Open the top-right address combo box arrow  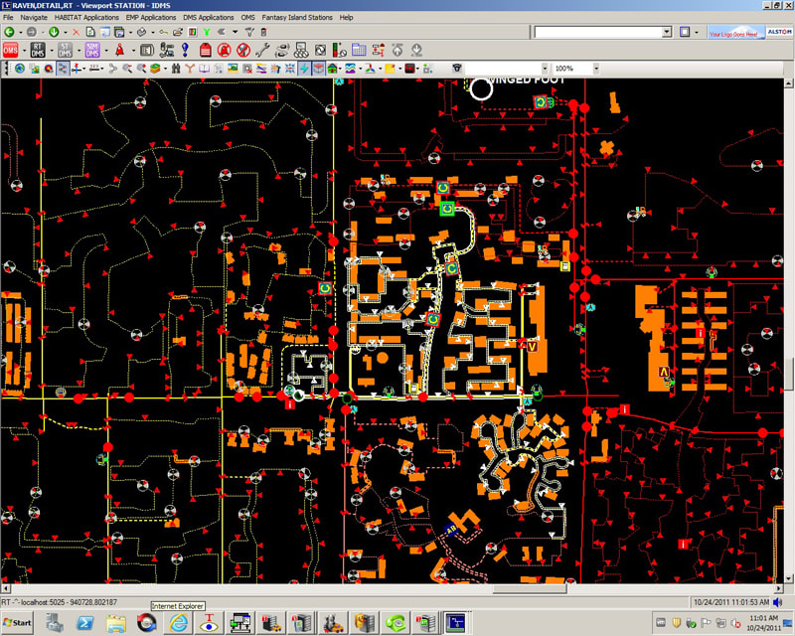point(667,32)
